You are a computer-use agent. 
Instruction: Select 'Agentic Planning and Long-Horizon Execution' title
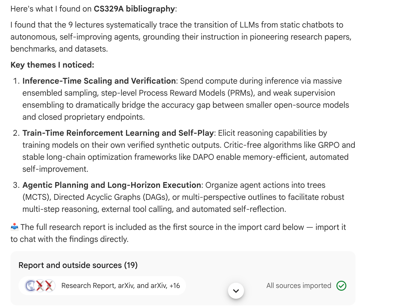[112, 185]
